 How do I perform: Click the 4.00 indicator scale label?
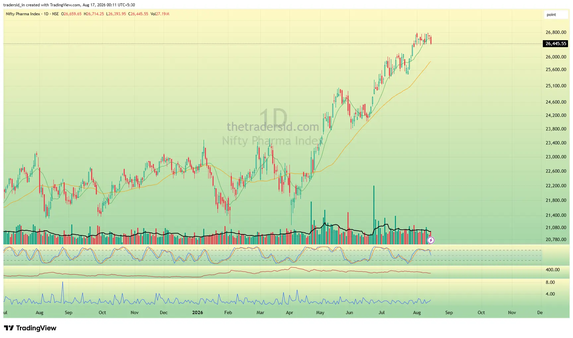click(x=550, y=294)
